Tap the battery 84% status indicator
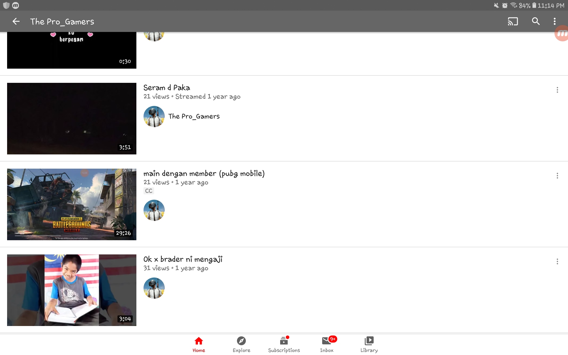 [x=527, y=5]
